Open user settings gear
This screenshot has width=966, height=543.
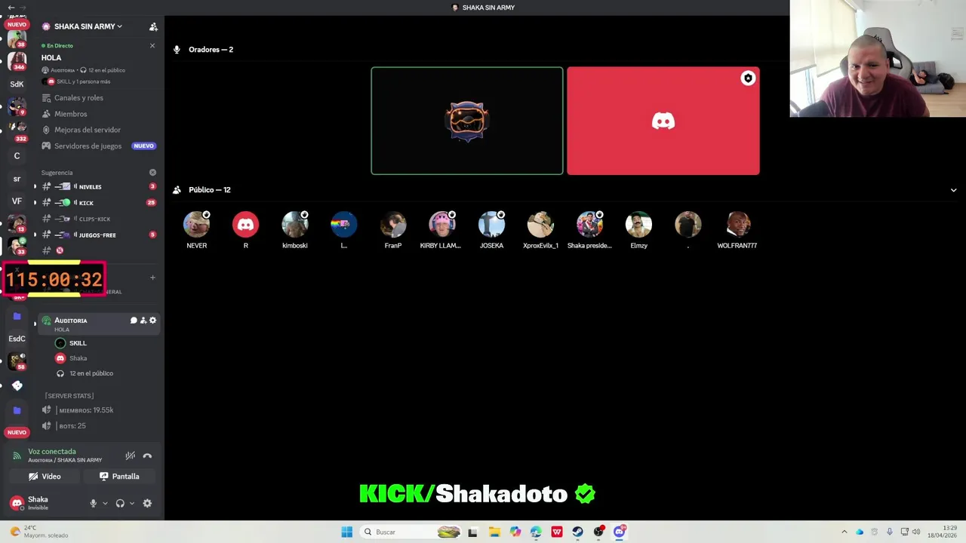tap(147, 503)
